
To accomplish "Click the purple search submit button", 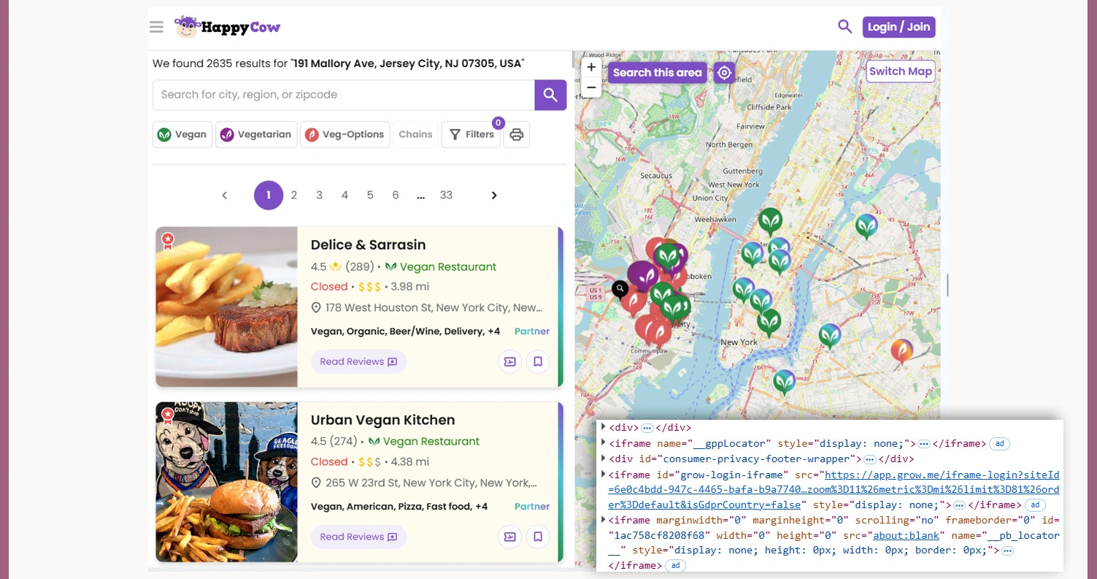I will click(x=550, y=95).
